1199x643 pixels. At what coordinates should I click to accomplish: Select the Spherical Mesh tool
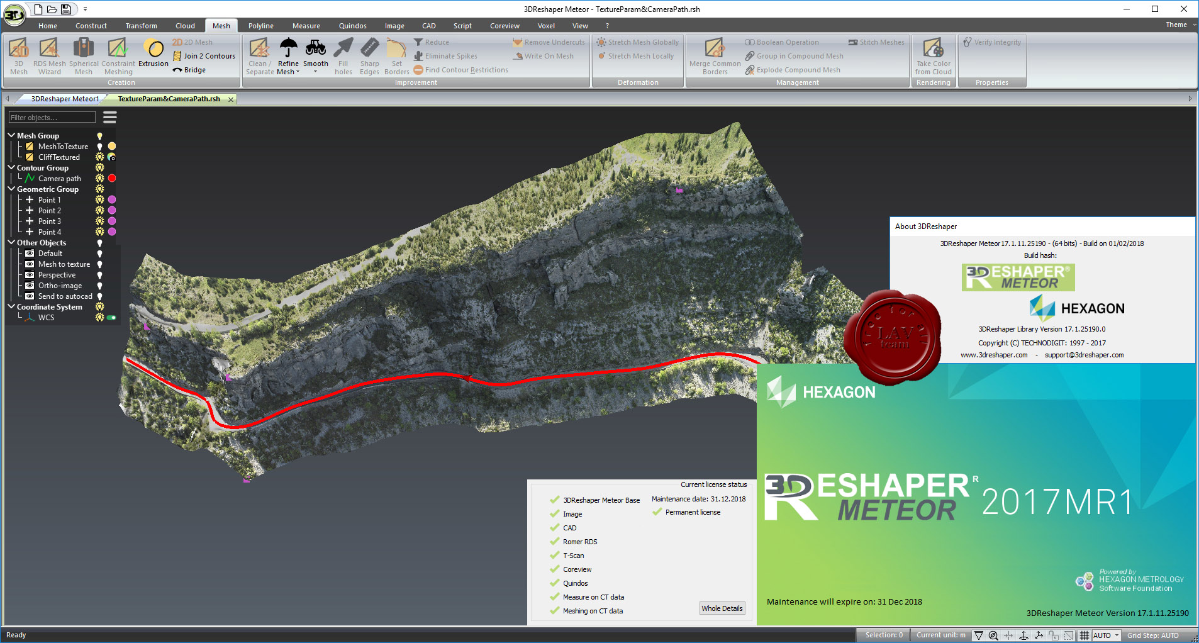tap(84, 56)
